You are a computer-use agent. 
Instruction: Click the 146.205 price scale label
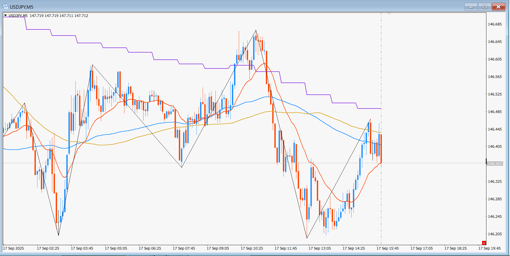[x=495, y=234]
